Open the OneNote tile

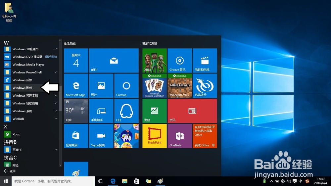tap(180, 136)
